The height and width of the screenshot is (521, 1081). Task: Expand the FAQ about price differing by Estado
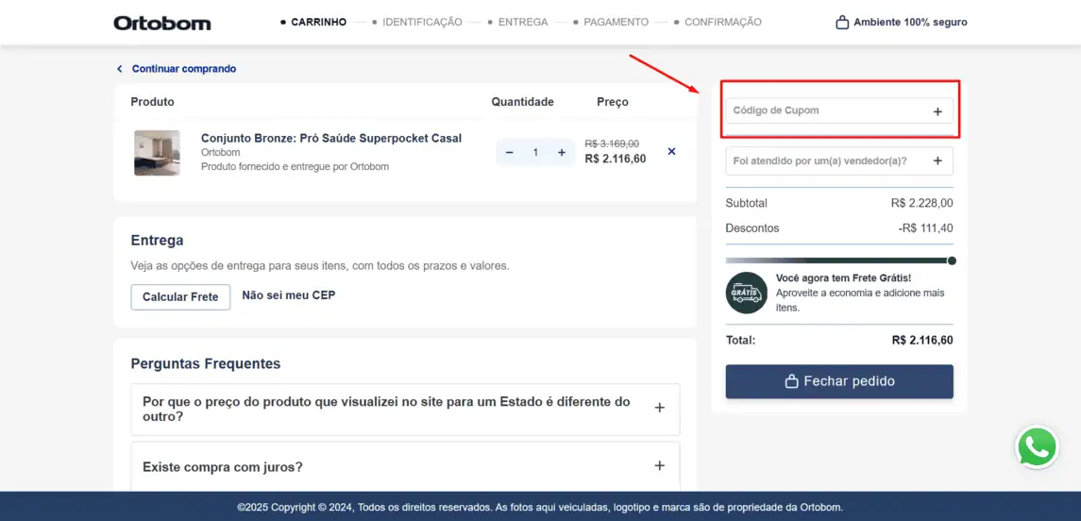point(405,410)
